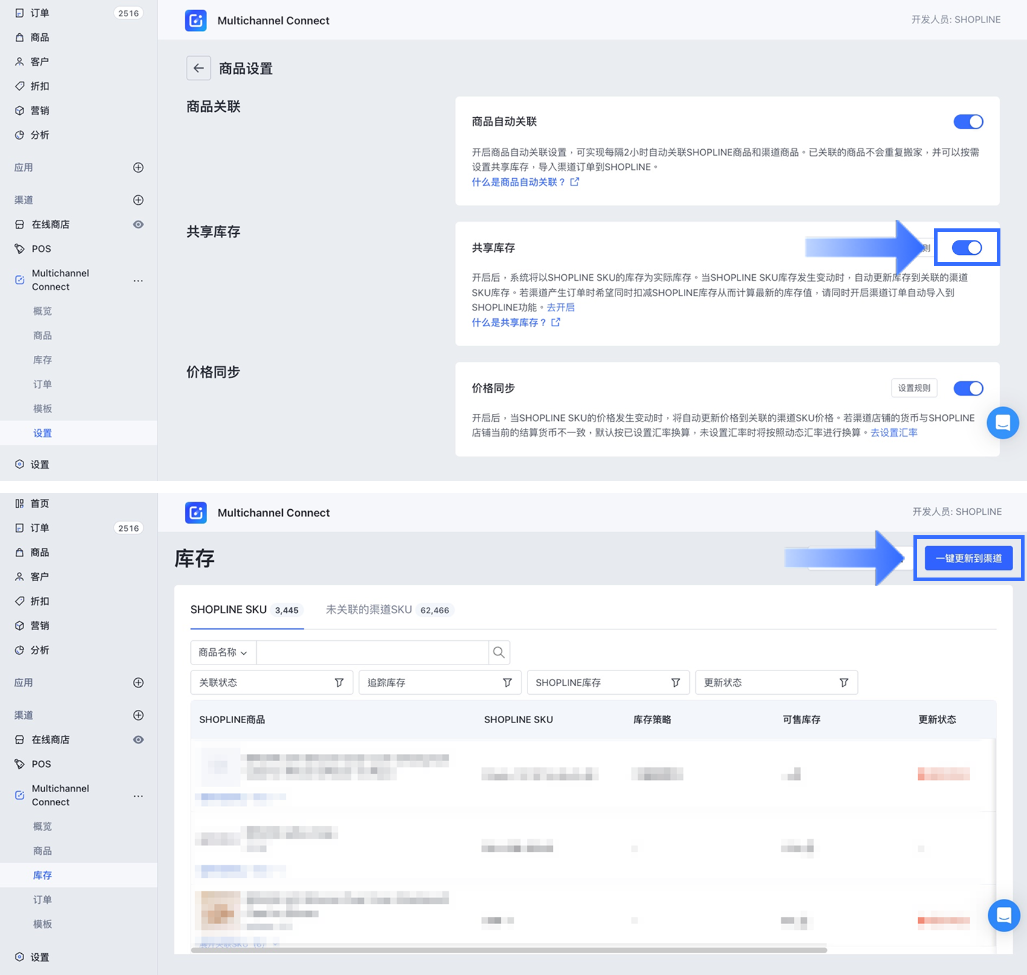Click the 库存策略 column header
Image resolution: width=1027 pixels, height=975 pixels.
point(652,719)
